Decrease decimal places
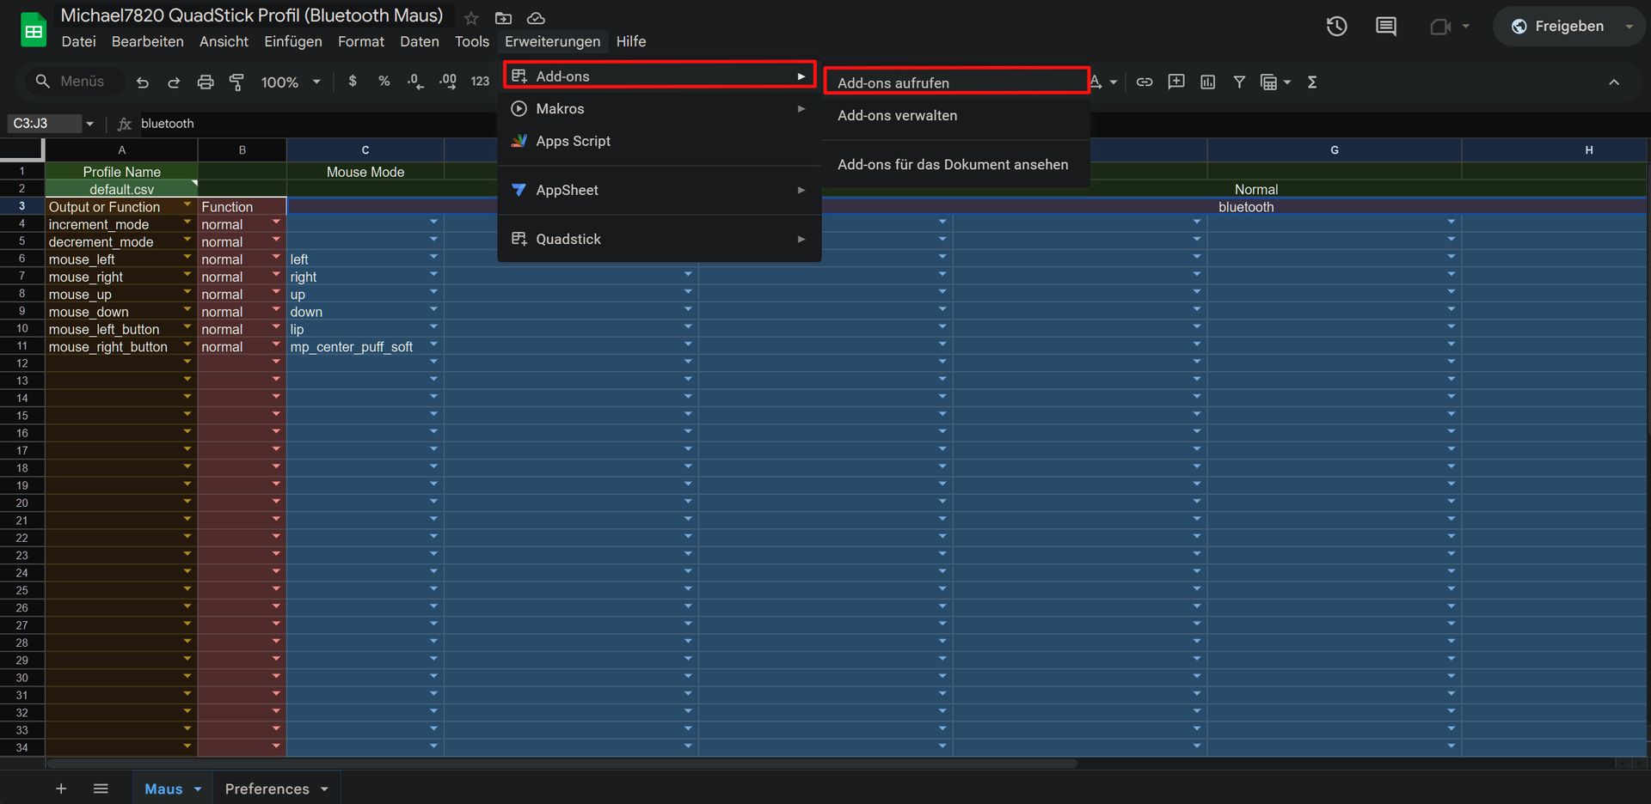 (415, 82)
